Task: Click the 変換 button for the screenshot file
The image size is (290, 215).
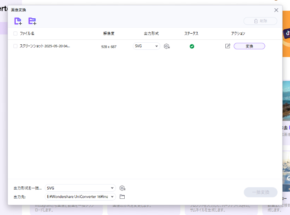Action: (x=249, y=46)
